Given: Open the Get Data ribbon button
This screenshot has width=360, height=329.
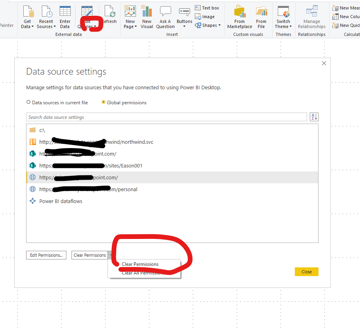Looking at the screenshot, I should coord(27,17).
